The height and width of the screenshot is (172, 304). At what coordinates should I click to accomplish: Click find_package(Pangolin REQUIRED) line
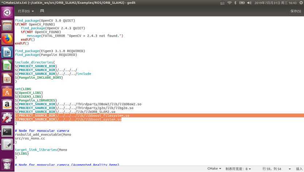(x=46, y=55)
